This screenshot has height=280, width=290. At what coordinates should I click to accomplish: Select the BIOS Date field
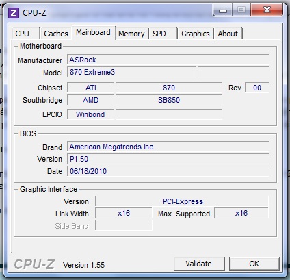pyautogui.click(x=168, y=171)
